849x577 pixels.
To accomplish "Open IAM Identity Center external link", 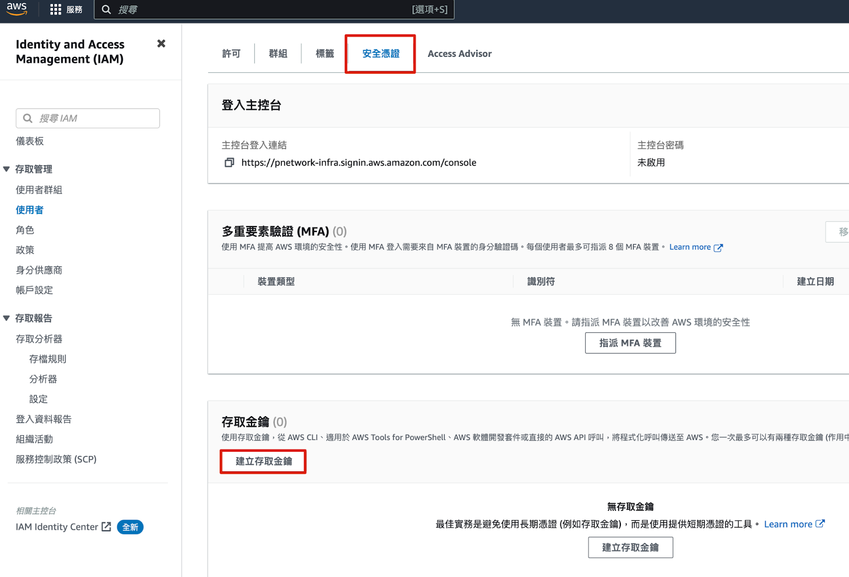I will pos(63,527).
